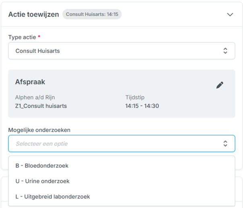243x208 pixels.
Task: Click the Selecteer een optie search field
Action: tap(113, 144)
